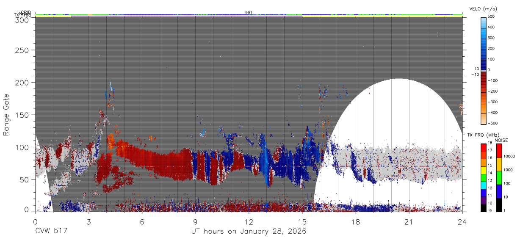Click the "Range Gate" y-axis label
Viewport: 520px width, 240px height.
click(6, 114)
